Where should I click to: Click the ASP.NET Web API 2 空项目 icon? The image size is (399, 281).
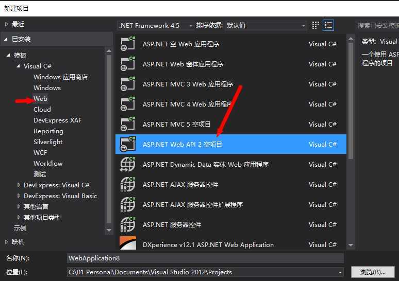pyautogui.click(x=128, y=144)
